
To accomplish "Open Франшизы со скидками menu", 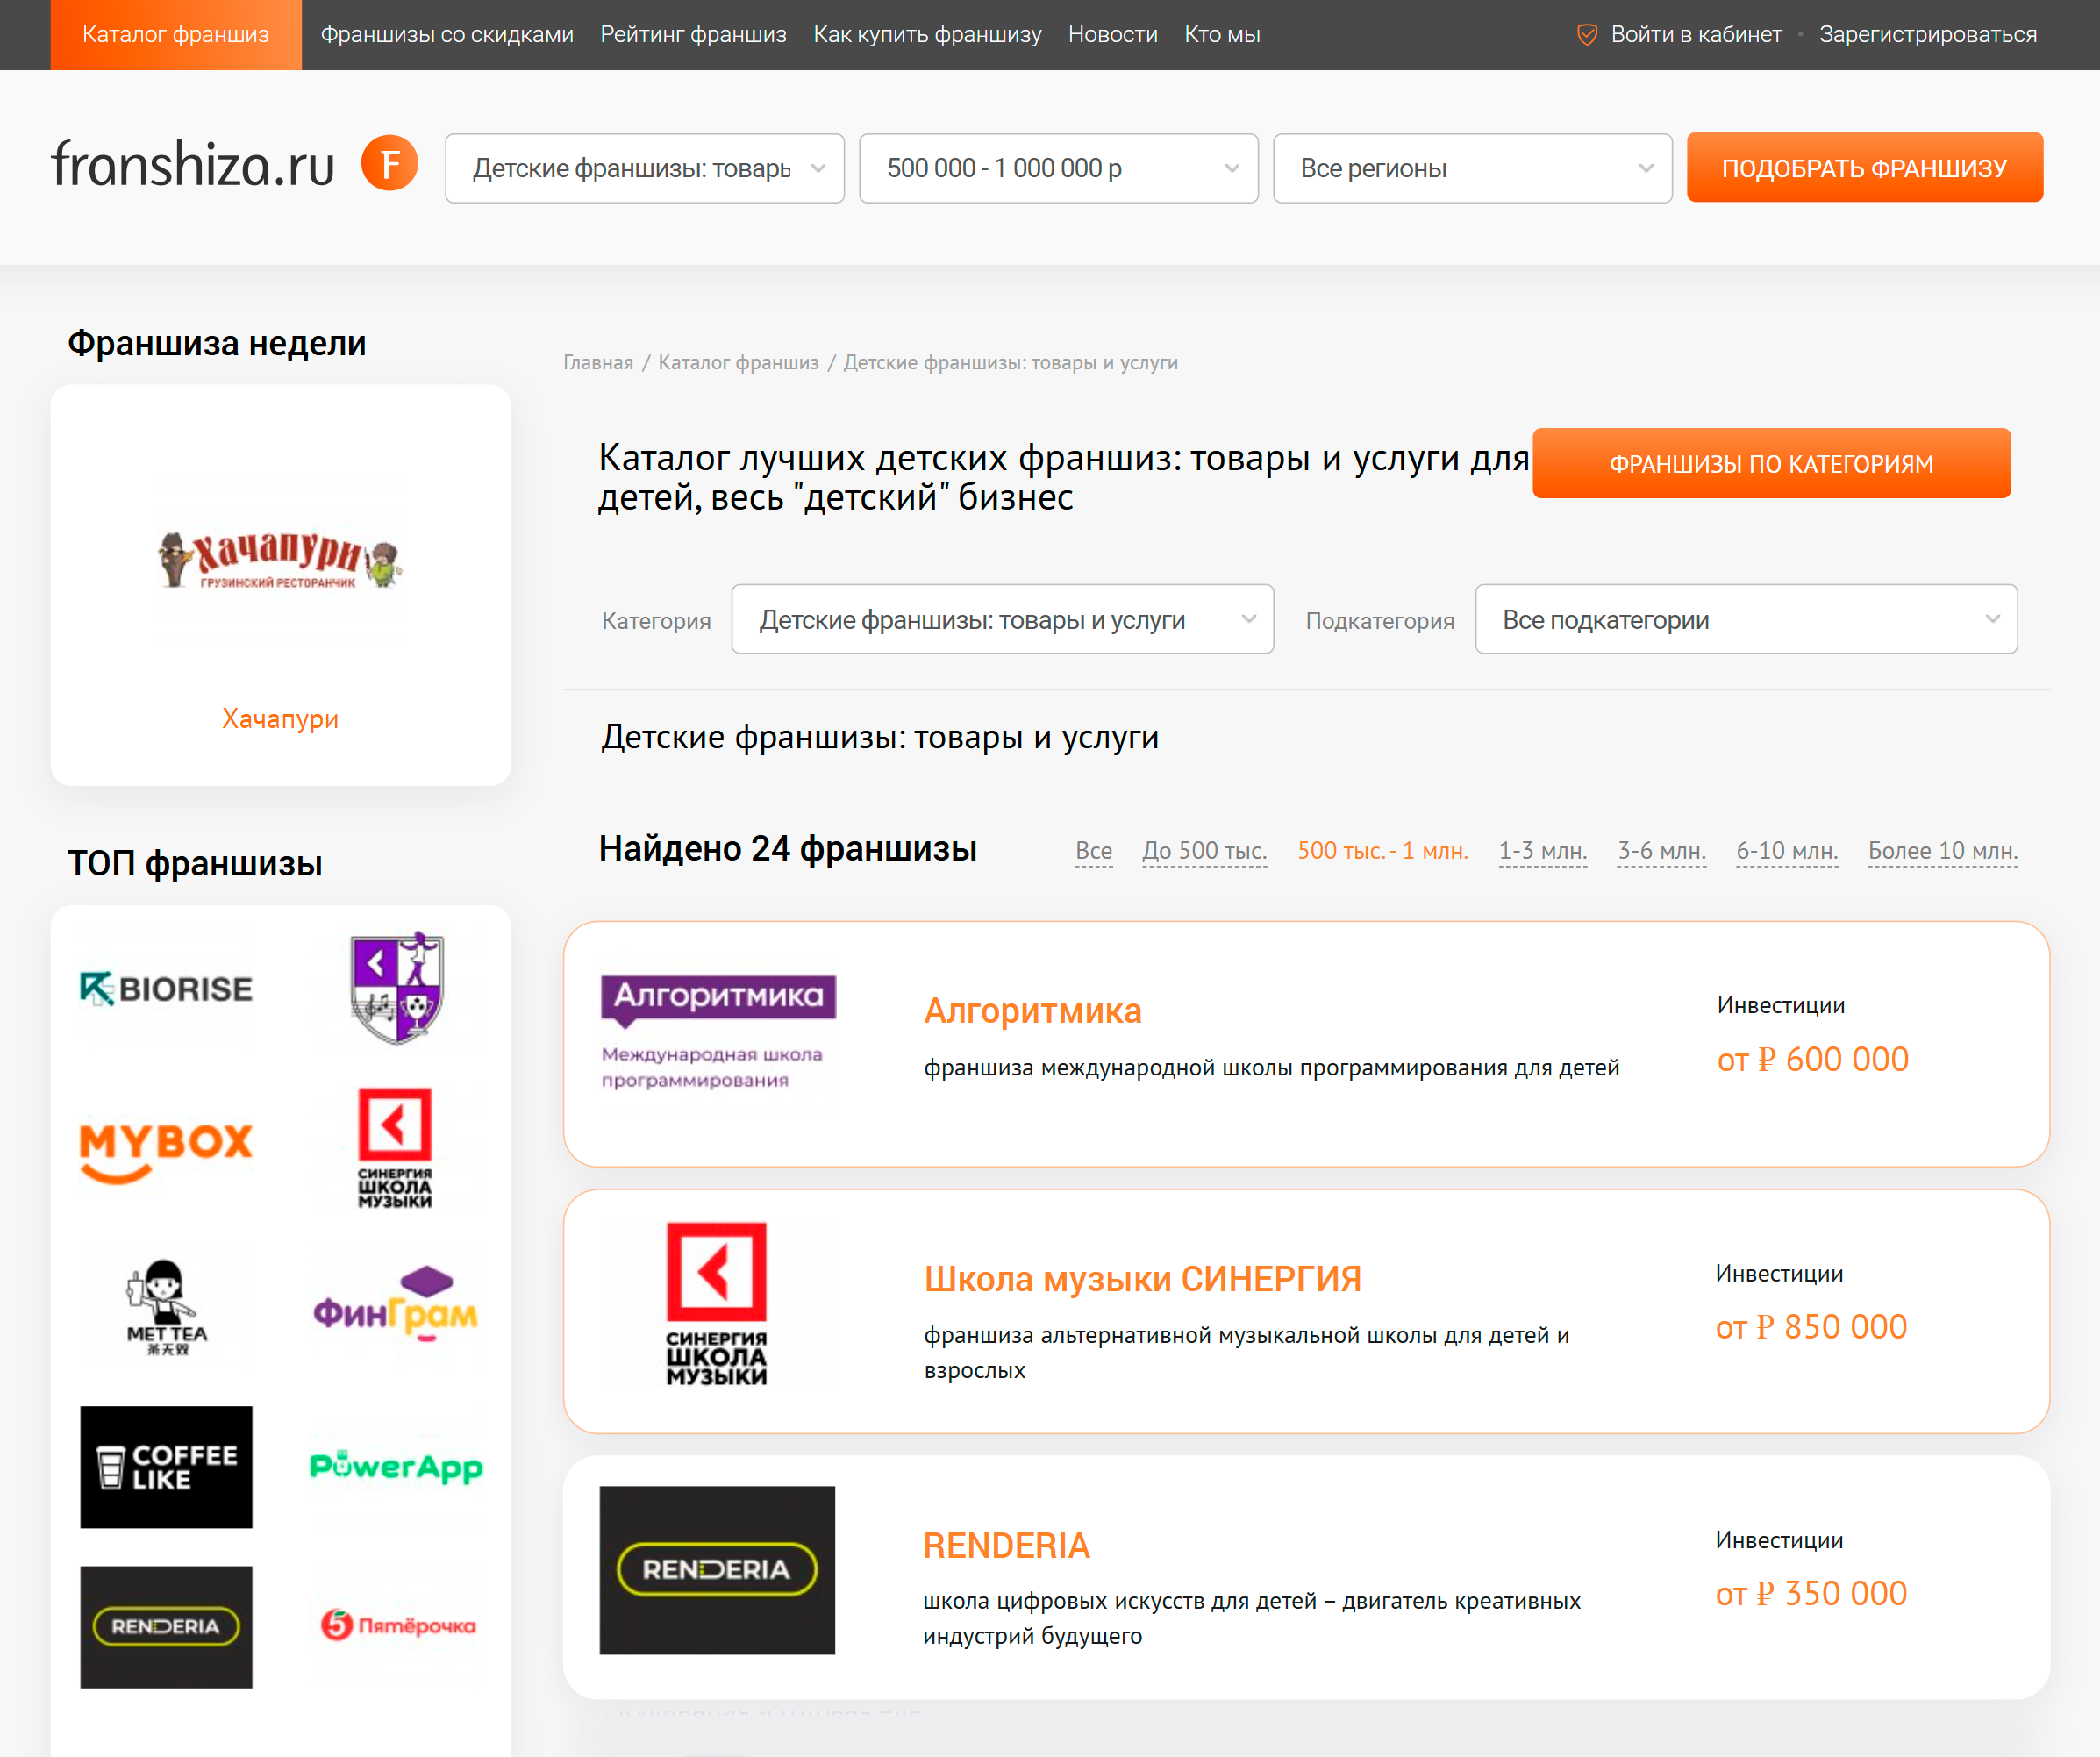I will pos(447,35).
